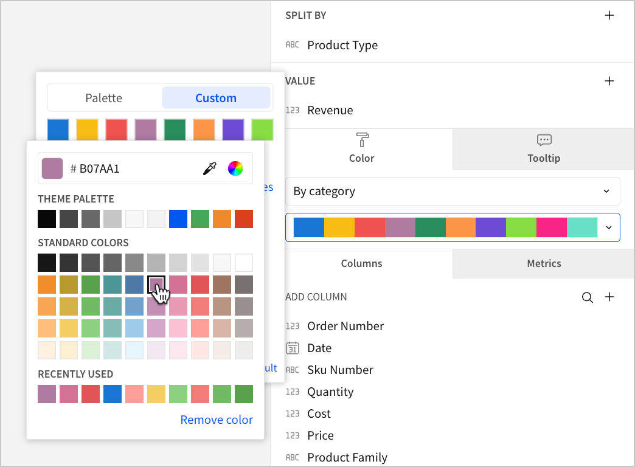Select the Custom tab
The height and width of the screenshot is (467, 635).
coord(216,98)
